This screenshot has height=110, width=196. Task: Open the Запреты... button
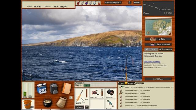tap(158, 79)
